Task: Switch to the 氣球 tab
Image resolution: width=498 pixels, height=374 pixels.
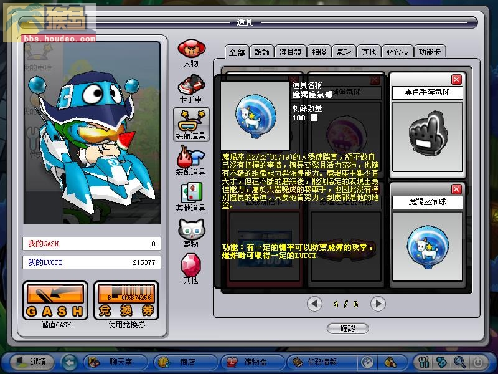Action: (344, 52)
